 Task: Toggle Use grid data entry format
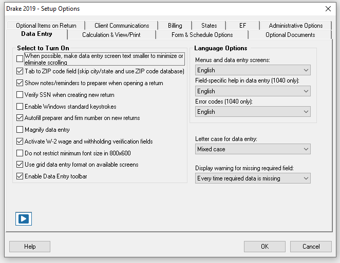click(x=20, y=165)
